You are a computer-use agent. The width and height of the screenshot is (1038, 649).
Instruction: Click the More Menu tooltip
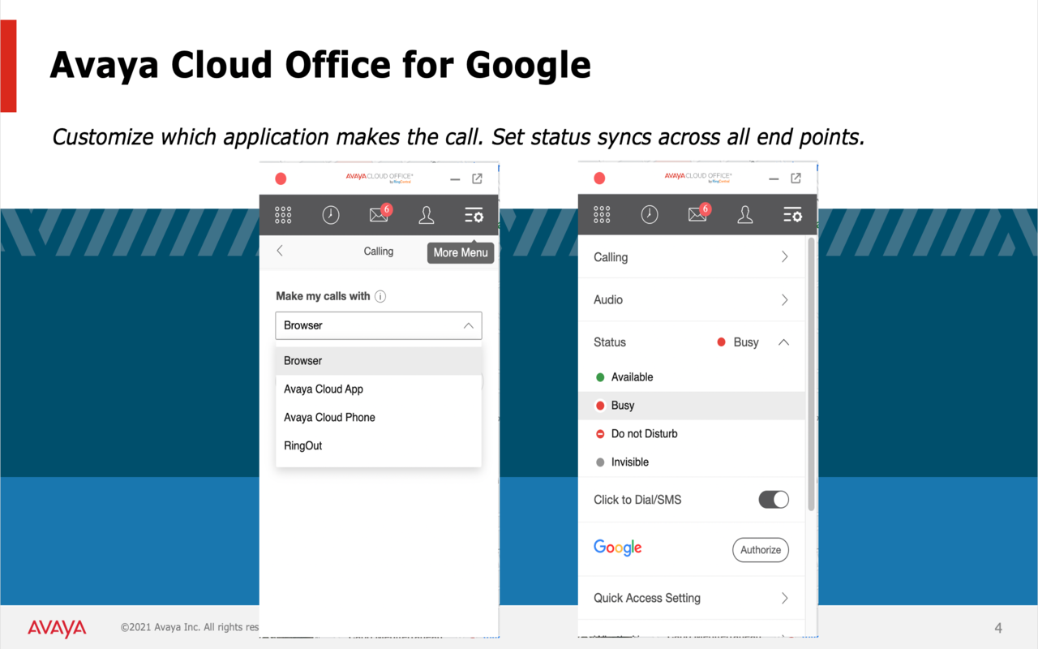(461, 252)
